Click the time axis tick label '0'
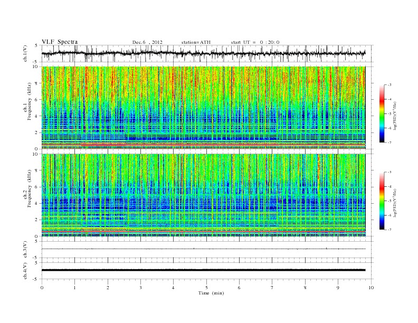The height and width of the screenshot is (323, 418). (x=42, y=288)
